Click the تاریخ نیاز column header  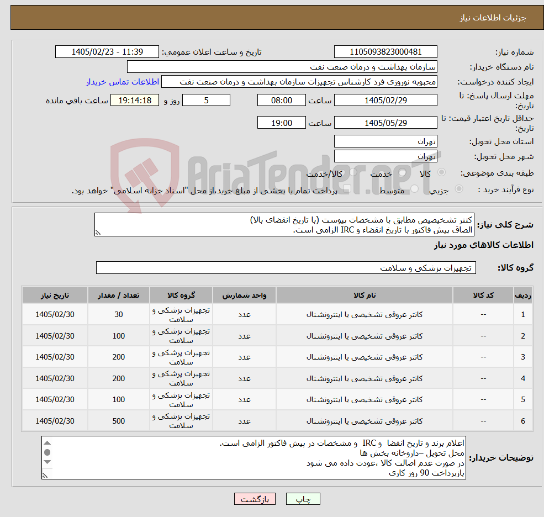click(55, 296)
